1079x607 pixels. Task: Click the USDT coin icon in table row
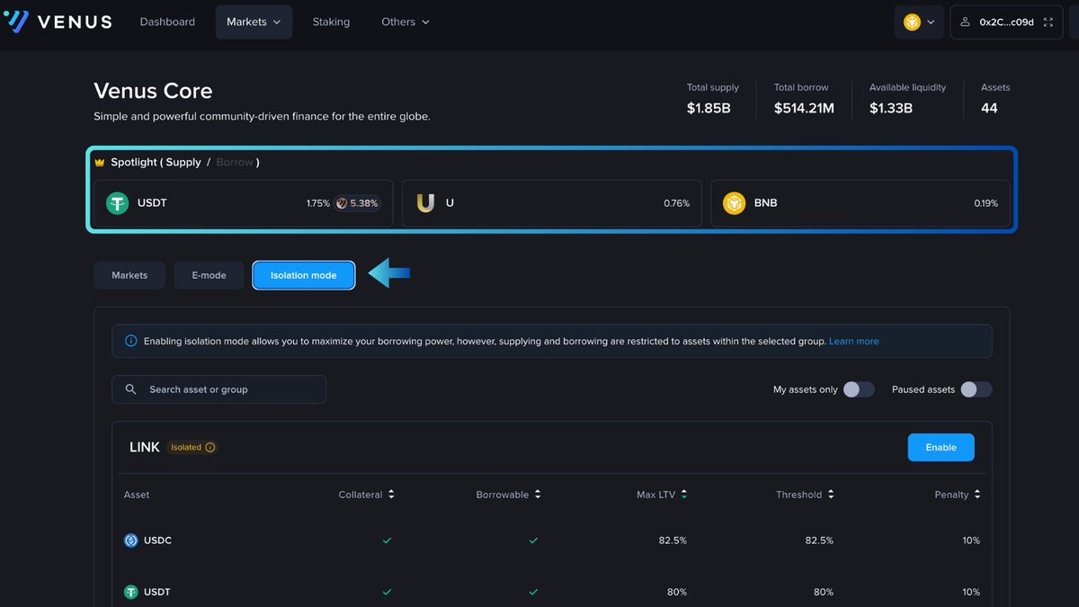(131, 592)
